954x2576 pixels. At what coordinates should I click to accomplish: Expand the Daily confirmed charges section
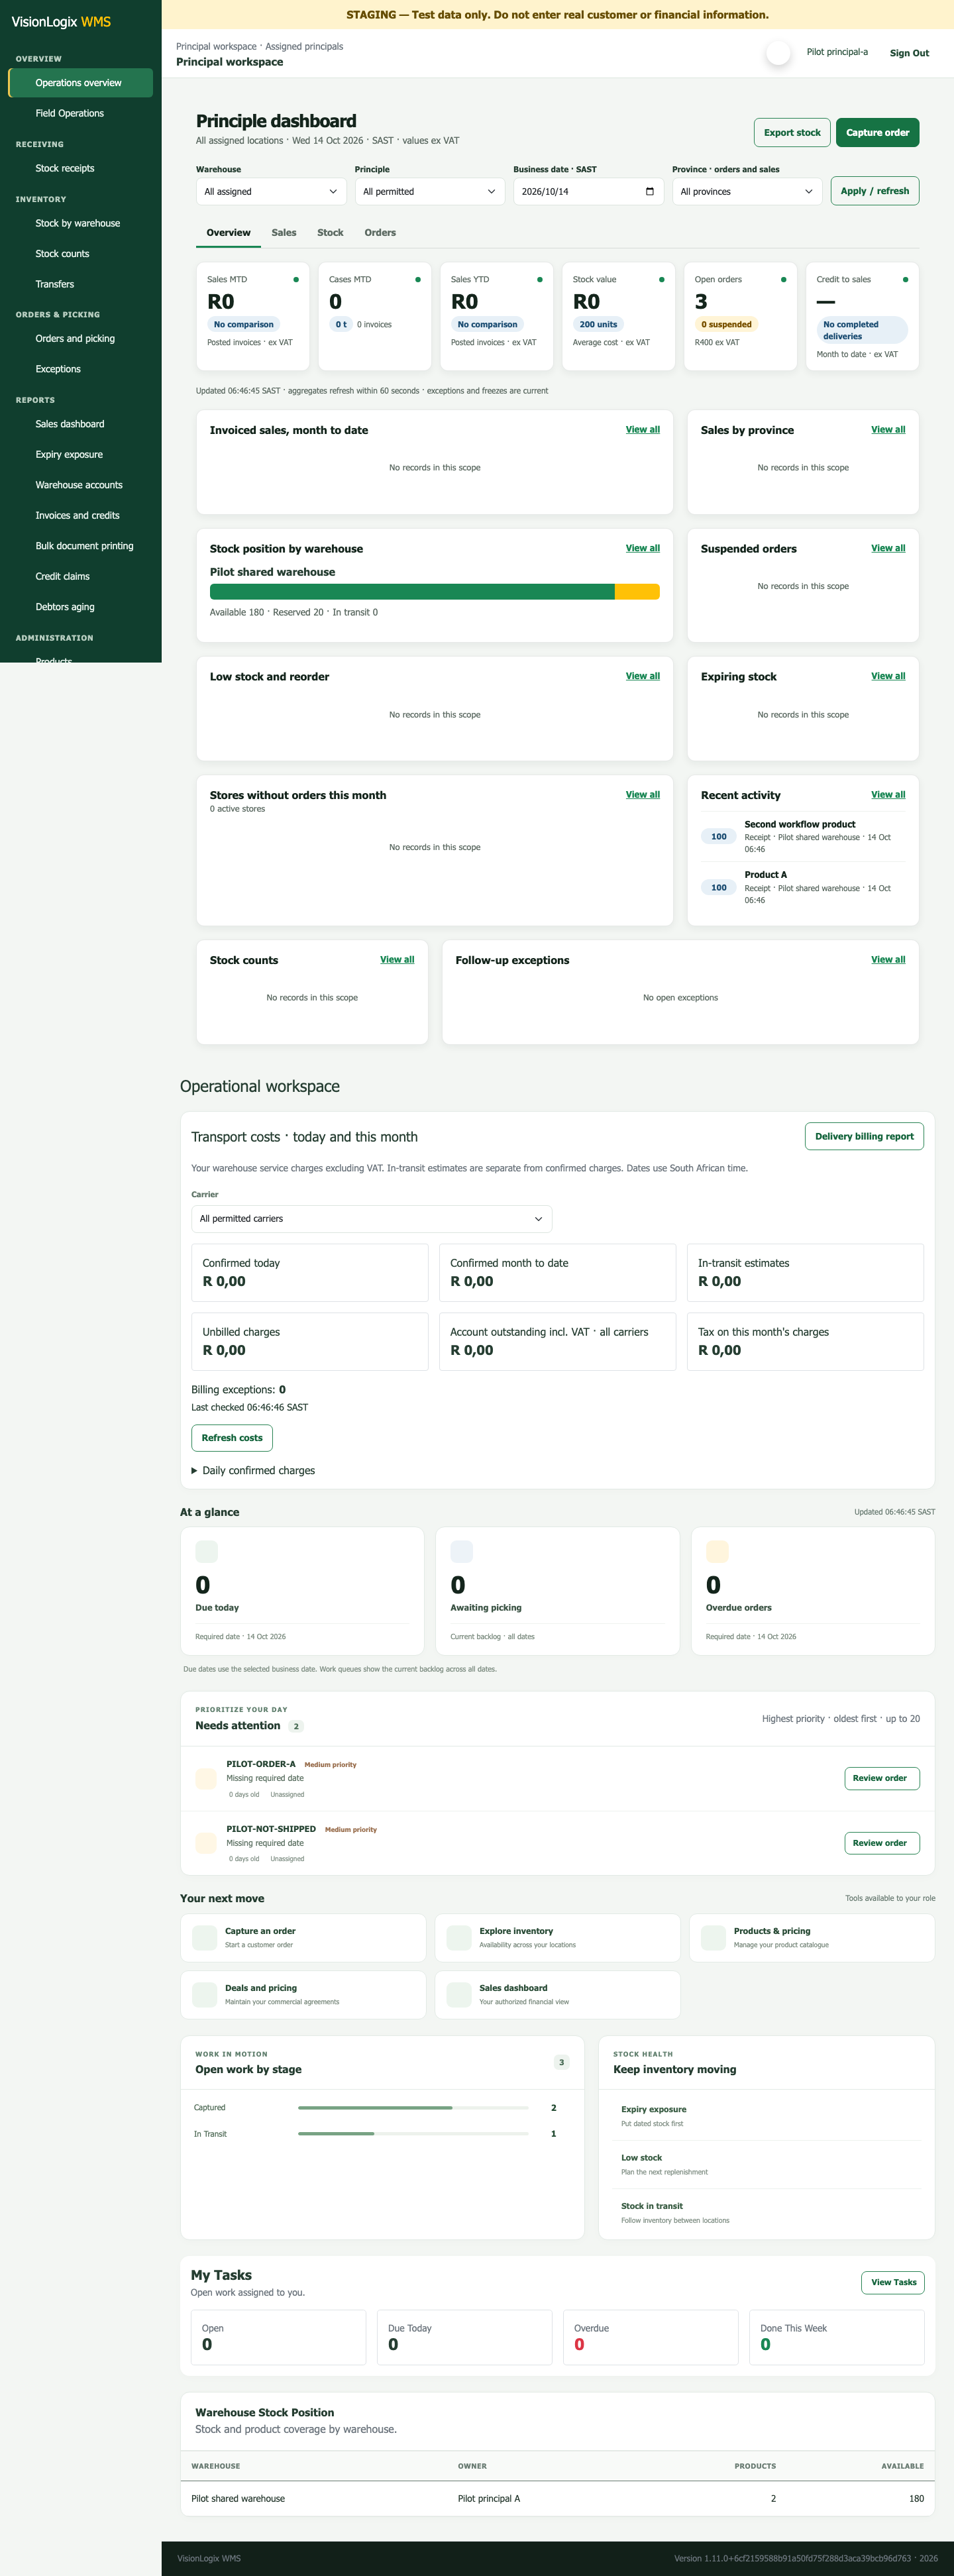pos(253,1471)
